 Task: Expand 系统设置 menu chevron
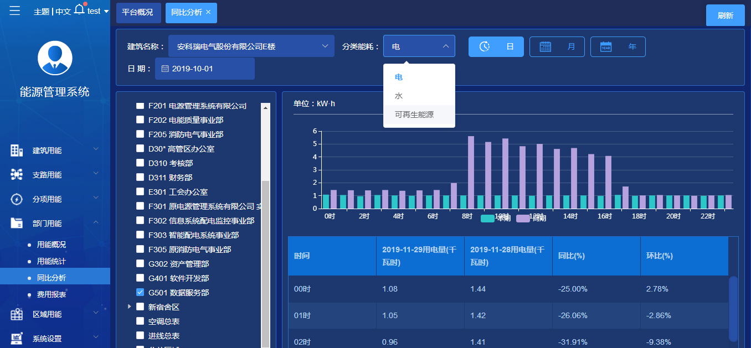96,337
